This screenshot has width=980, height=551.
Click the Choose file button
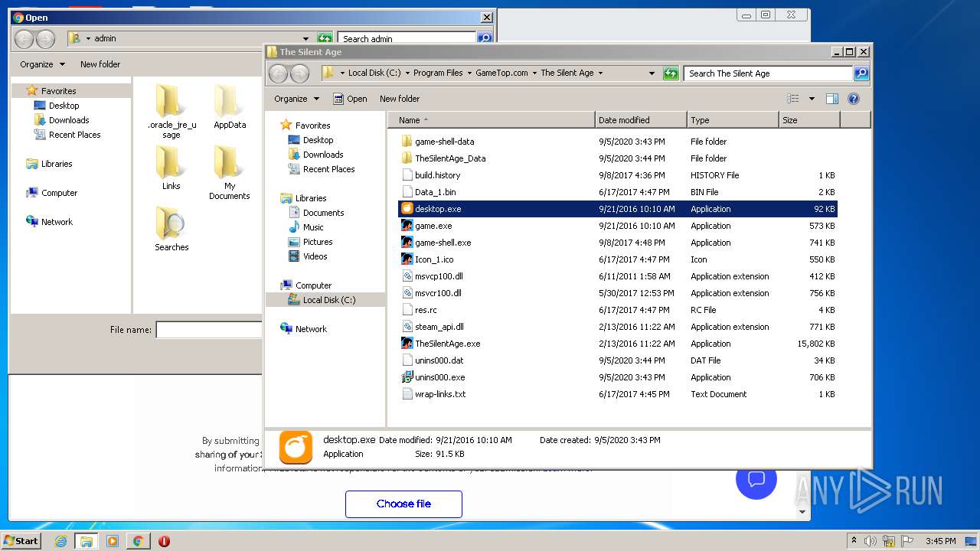(x=403, y=504)
